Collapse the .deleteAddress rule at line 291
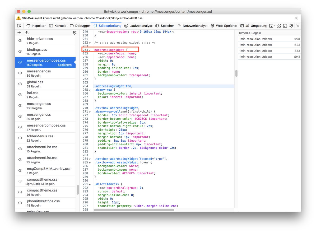This screenshot has width=316, height=233. pyautogui.click(x=90, y=185)
